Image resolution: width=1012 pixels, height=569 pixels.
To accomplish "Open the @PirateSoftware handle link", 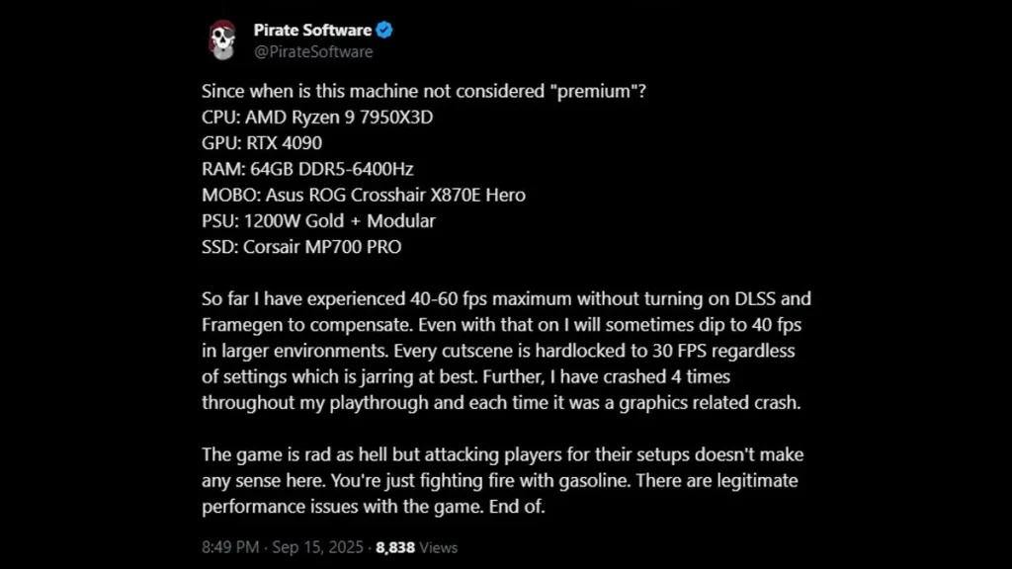I will pyautogui.click(x=313, y=51).
